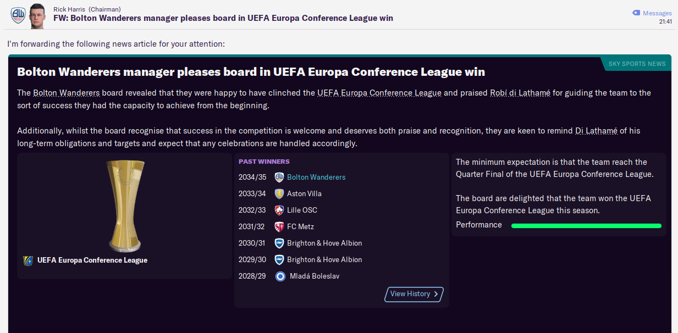Viewport: 678px width, 333px height.
Task: Click the Messages tag icon
Action: pyautogui.click(x=636, y=13)
